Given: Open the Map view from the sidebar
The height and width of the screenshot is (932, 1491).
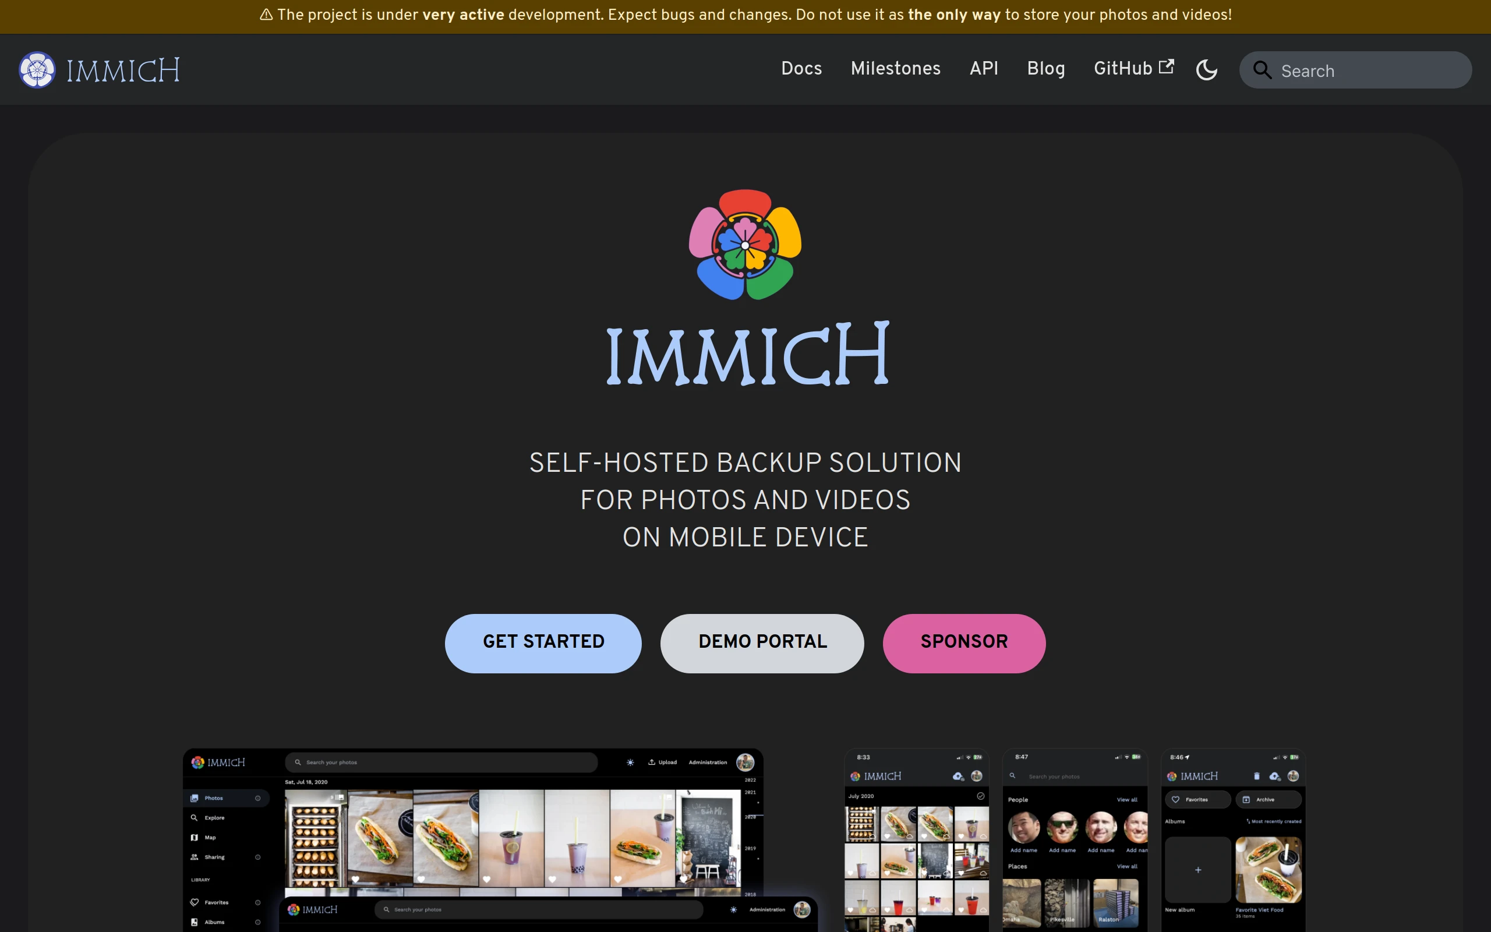Looking at the screenshot, I should [x=210, y=837].
